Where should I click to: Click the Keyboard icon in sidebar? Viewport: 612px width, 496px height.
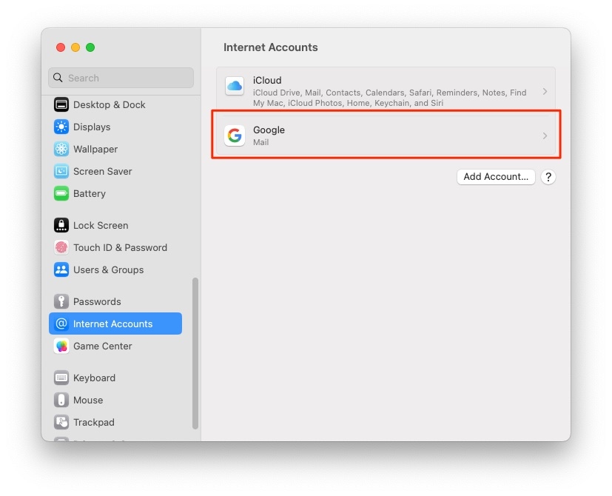tap(61, 378)
